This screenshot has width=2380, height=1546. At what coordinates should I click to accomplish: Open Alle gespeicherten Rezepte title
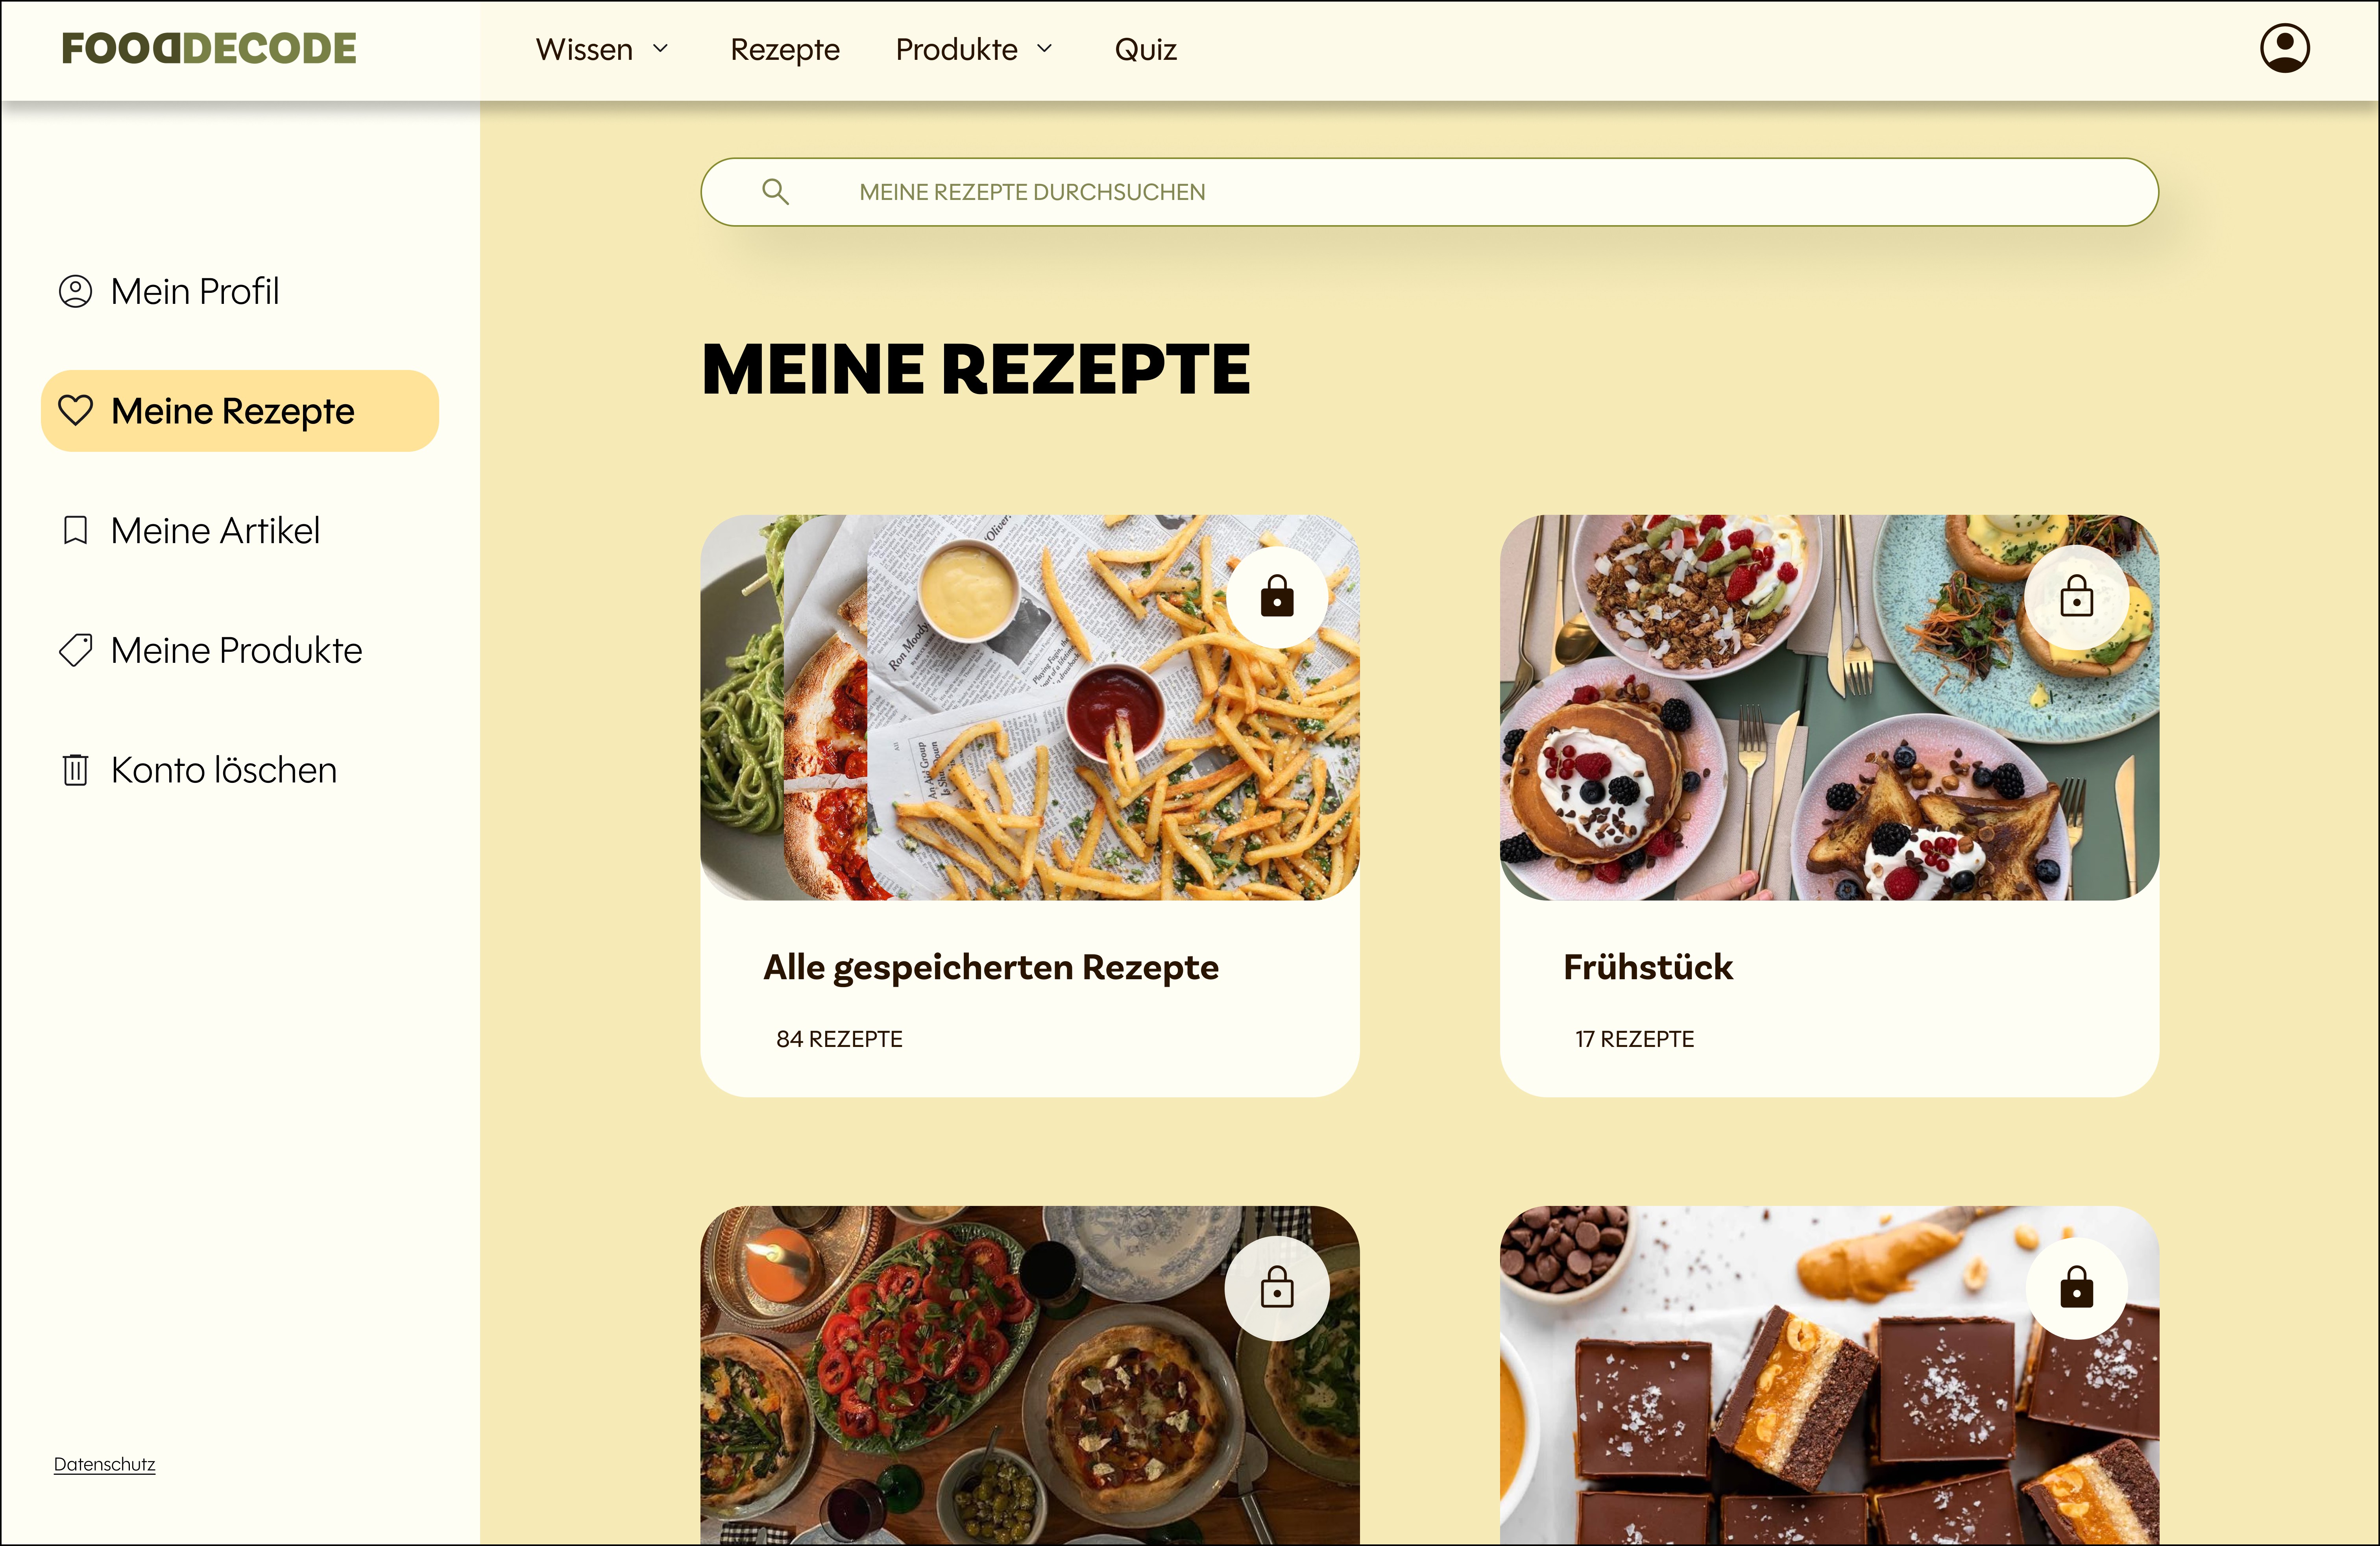tap(991, 967)
